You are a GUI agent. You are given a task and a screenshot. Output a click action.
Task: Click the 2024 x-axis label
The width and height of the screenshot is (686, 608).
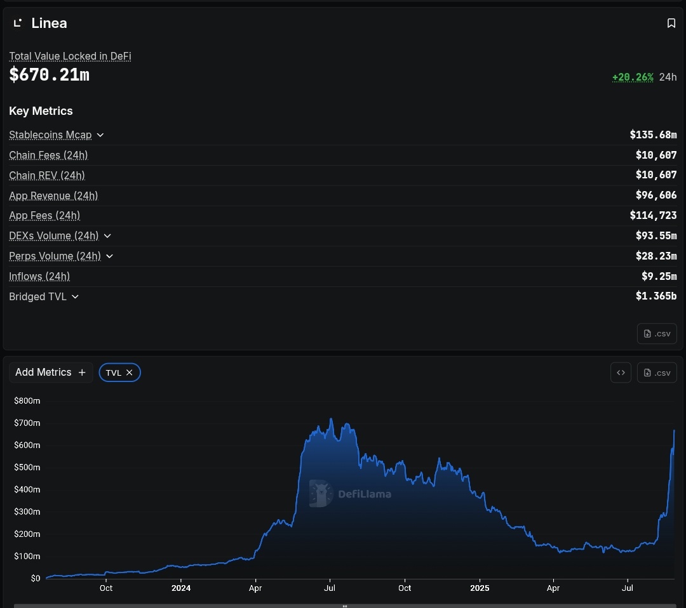pos(180,588)
